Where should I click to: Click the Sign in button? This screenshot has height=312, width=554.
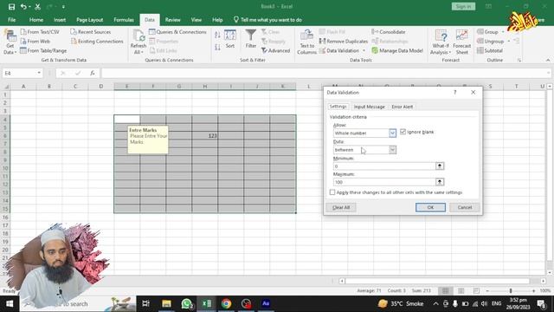[463, 6]
